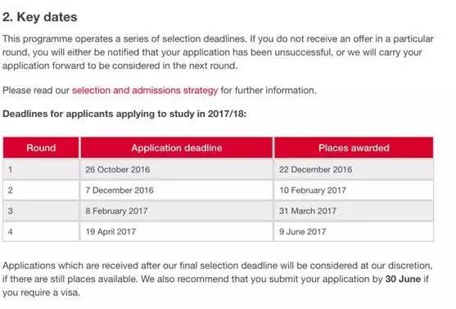Click round number 4 cell
The height and width of the screenshot is (309, 456).
tap(41, 232)
